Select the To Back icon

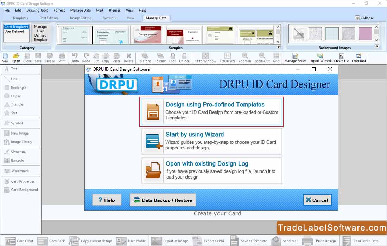click(x=160, y=58)
